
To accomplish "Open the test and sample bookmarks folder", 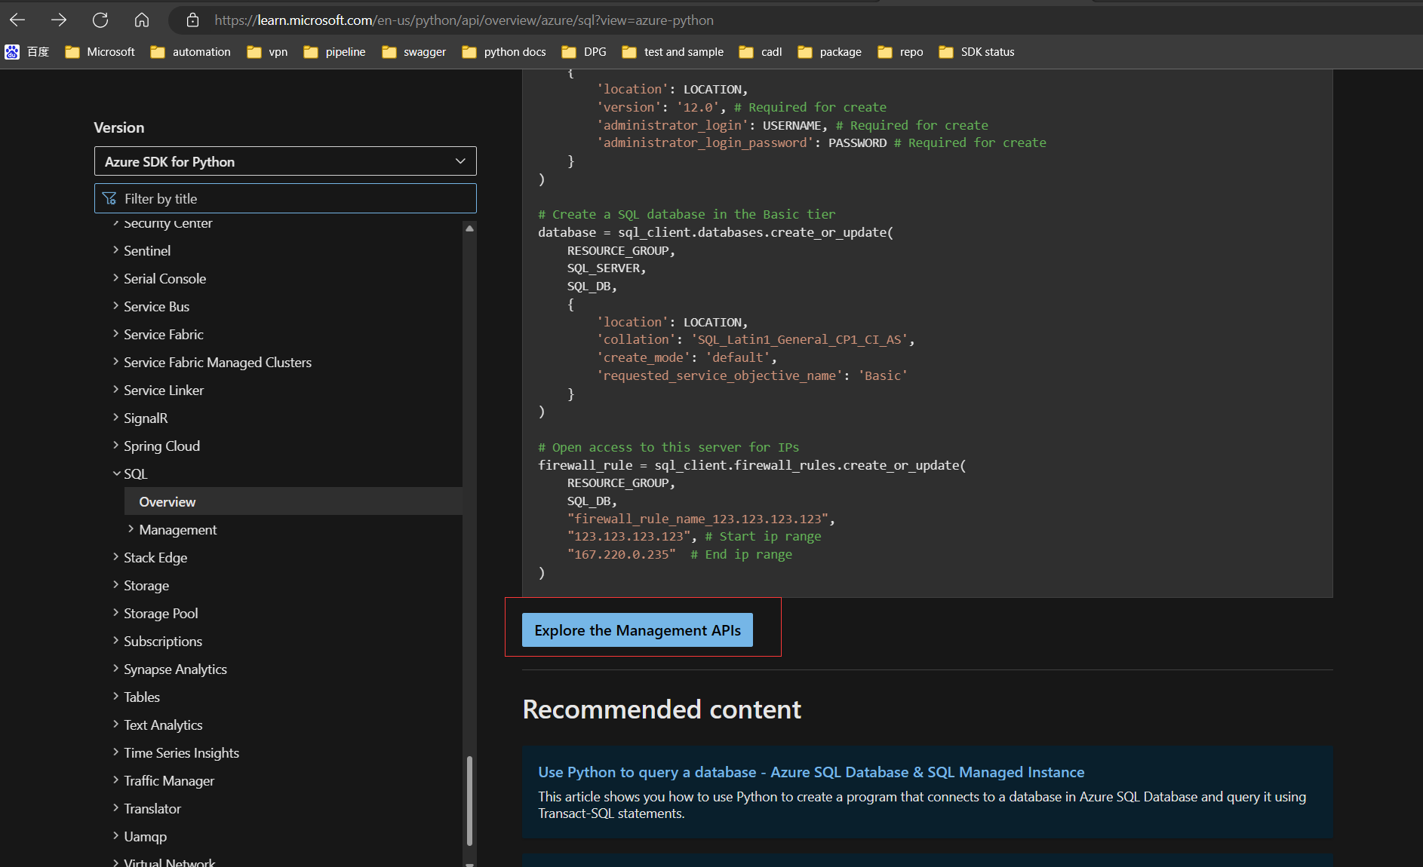I will click(x=673, y=52).
